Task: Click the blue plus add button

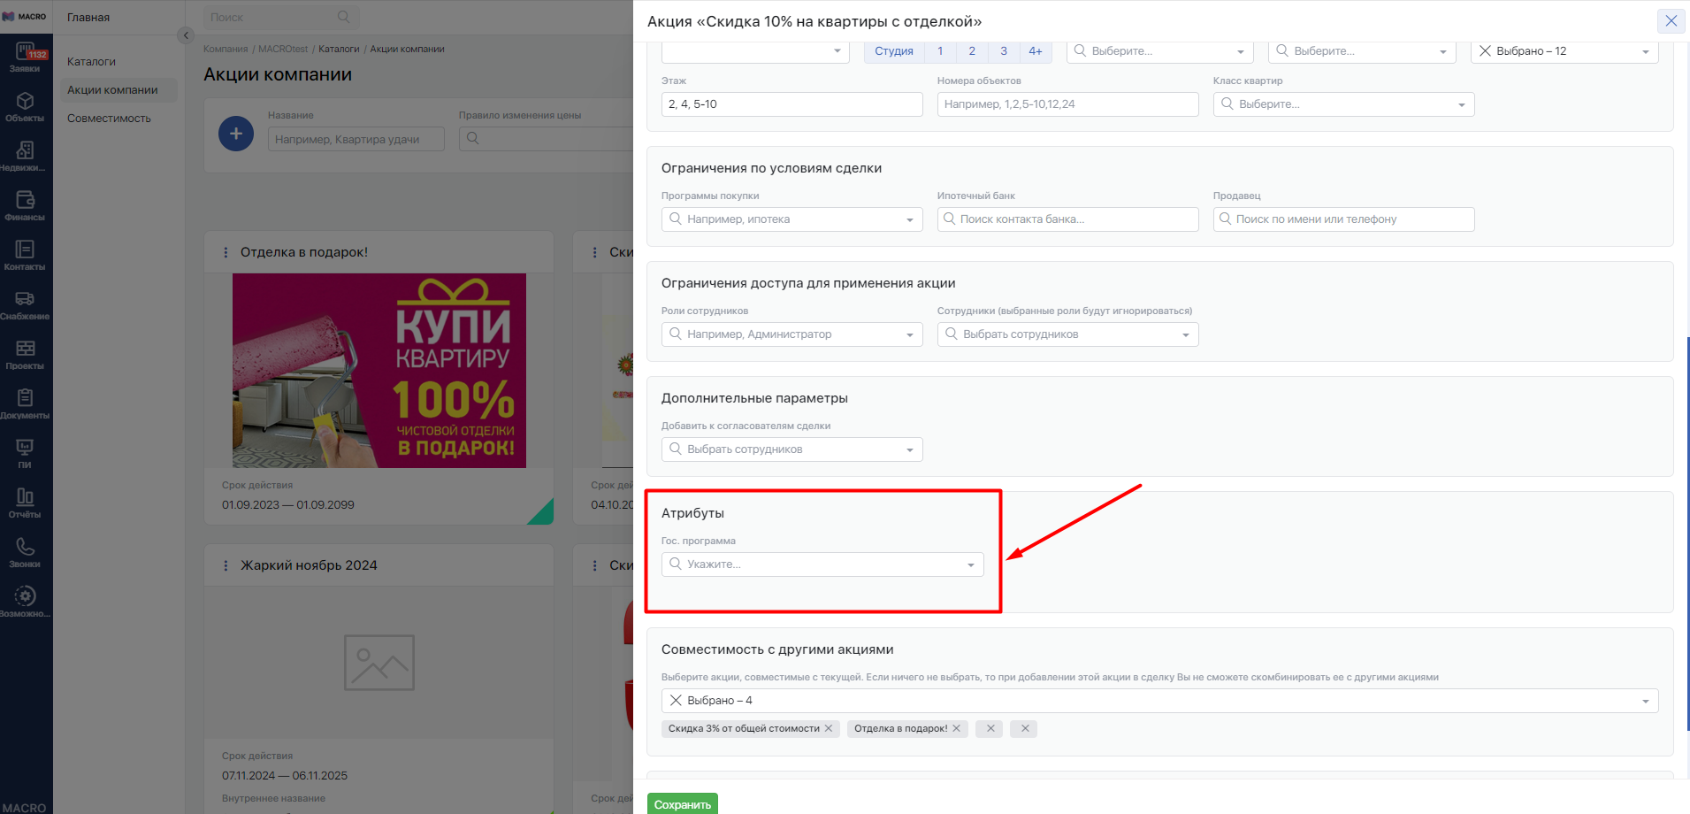Action: (x=235, y=134)
